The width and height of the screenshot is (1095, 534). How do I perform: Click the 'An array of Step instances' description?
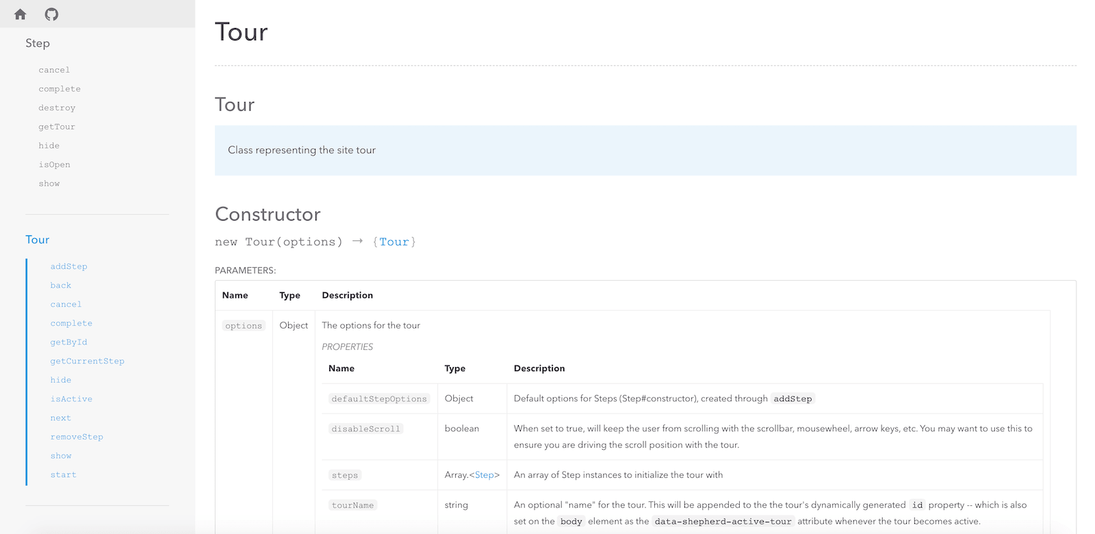pyautogui.click(x=619, y=474)
